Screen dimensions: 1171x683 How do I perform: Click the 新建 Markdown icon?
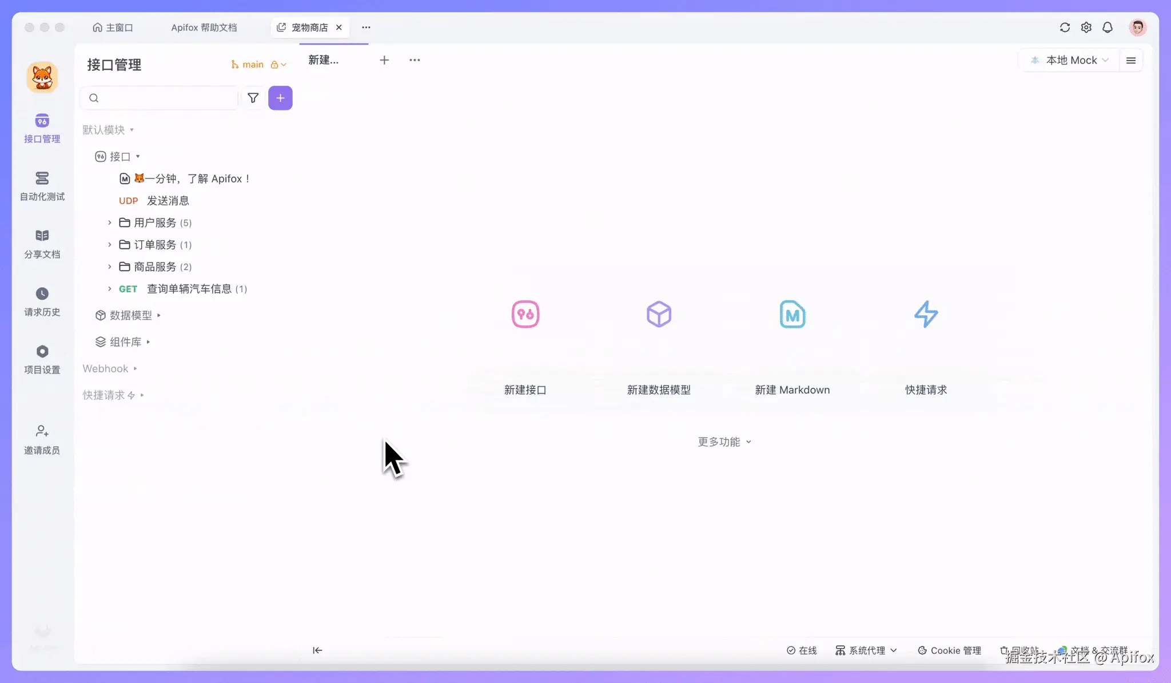[792, 314]
